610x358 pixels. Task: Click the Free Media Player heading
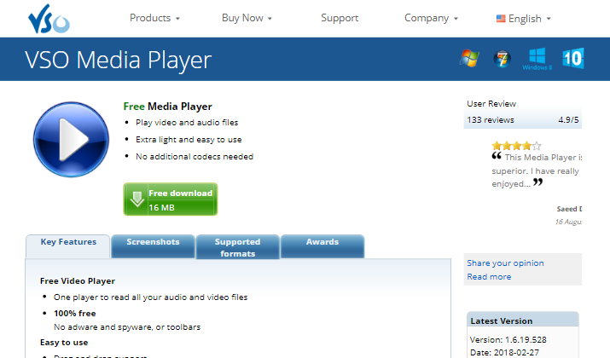168,107
